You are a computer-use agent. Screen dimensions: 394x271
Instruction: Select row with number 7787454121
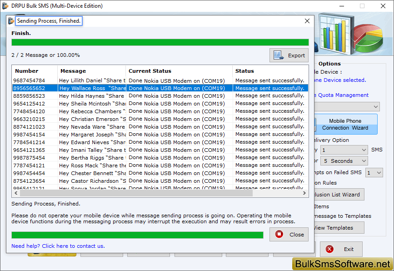pos(160,166)
